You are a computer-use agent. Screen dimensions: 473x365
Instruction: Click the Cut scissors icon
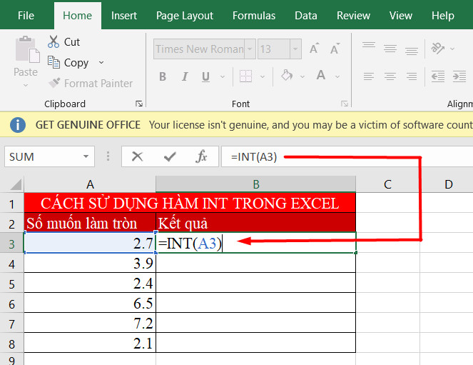pos(53,41)
